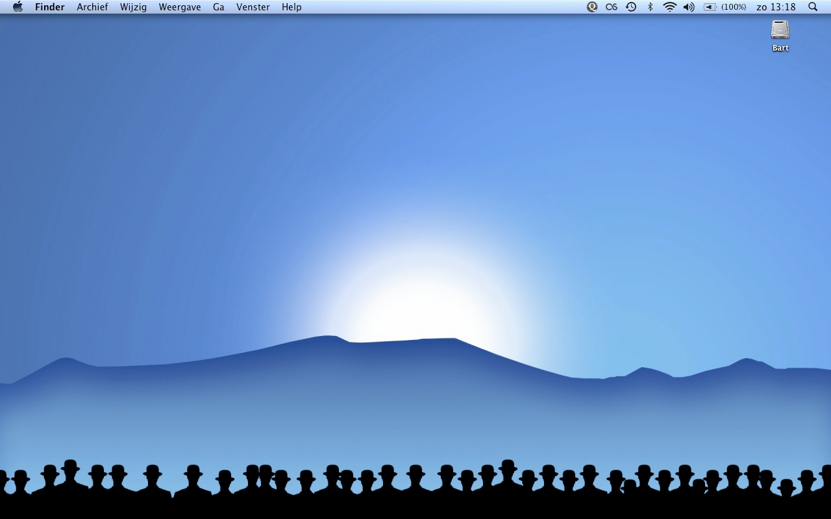
Task: Open the Apple menu
Action: click(x=18, y=7)
